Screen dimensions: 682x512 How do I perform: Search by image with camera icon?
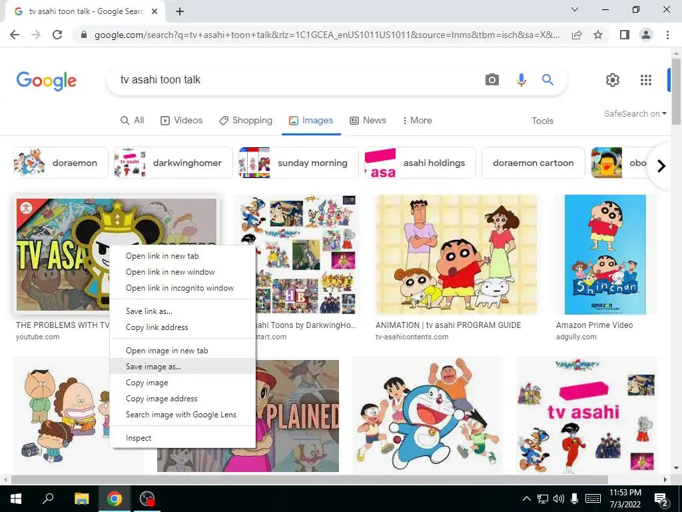(492, 80)
